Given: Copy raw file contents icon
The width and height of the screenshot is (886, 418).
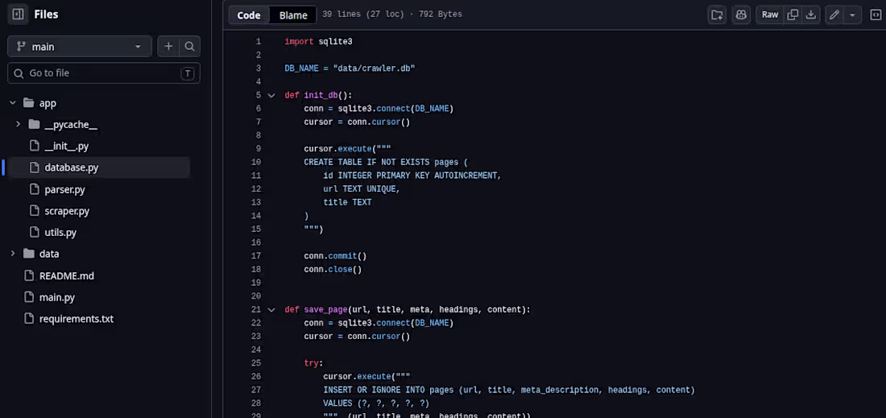Looking at the screenshot, I should tap(793, 14).
